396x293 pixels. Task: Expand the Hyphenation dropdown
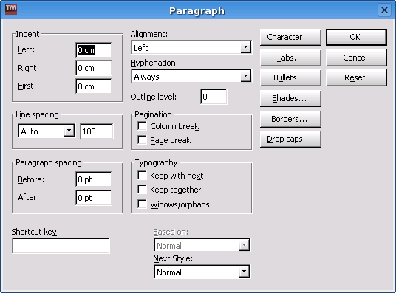click(191, 76)
